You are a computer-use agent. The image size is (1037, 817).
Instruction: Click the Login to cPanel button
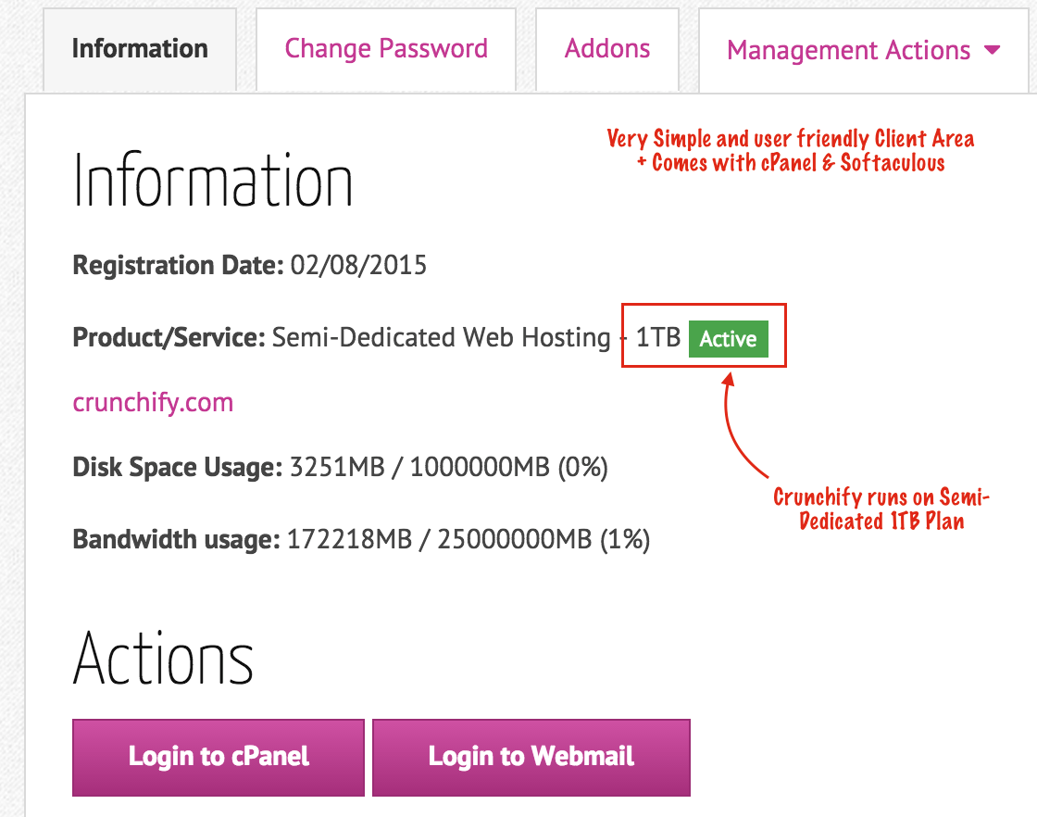[x=219, y=757]
